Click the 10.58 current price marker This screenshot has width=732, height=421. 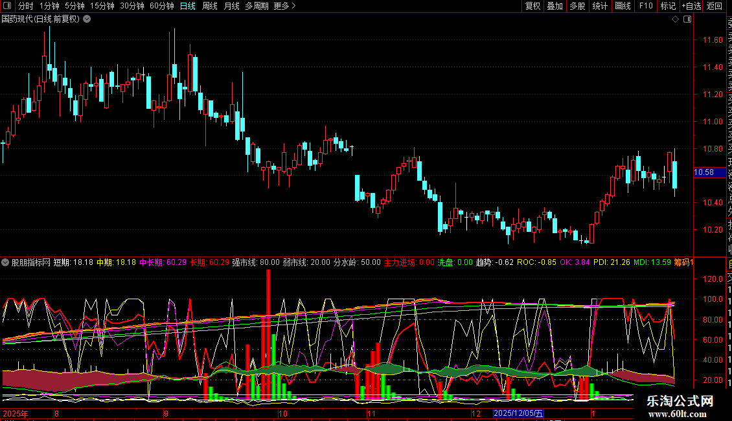[x=703, y=172]
